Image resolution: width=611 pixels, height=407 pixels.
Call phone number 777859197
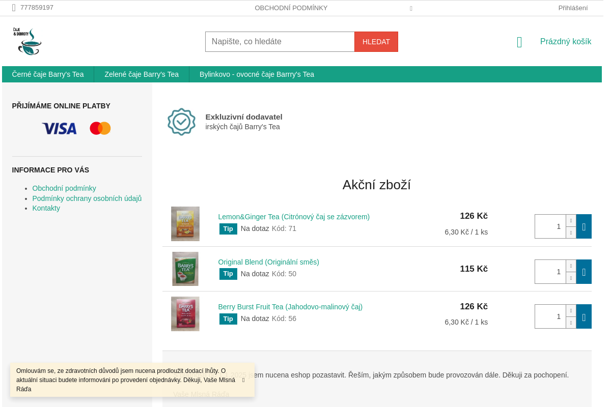37,8
